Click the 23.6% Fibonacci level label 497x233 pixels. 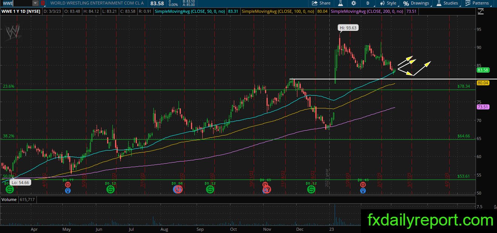point(8,86)
